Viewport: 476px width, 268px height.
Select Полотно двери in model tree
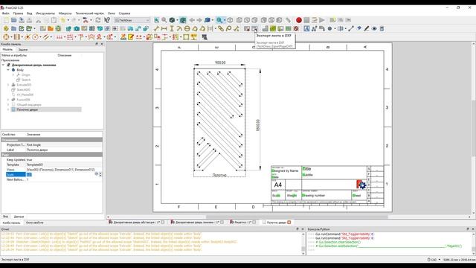[x=28, y=109]
